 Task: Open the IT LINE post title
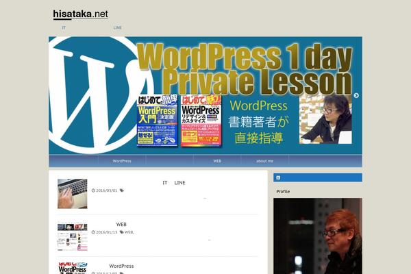[174, 183]
